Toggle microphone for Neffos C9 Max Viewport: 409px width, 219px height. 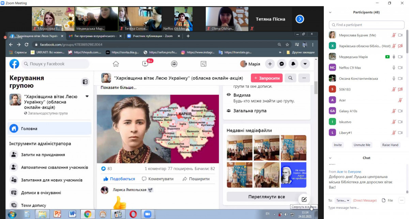[x=394, y=68]
